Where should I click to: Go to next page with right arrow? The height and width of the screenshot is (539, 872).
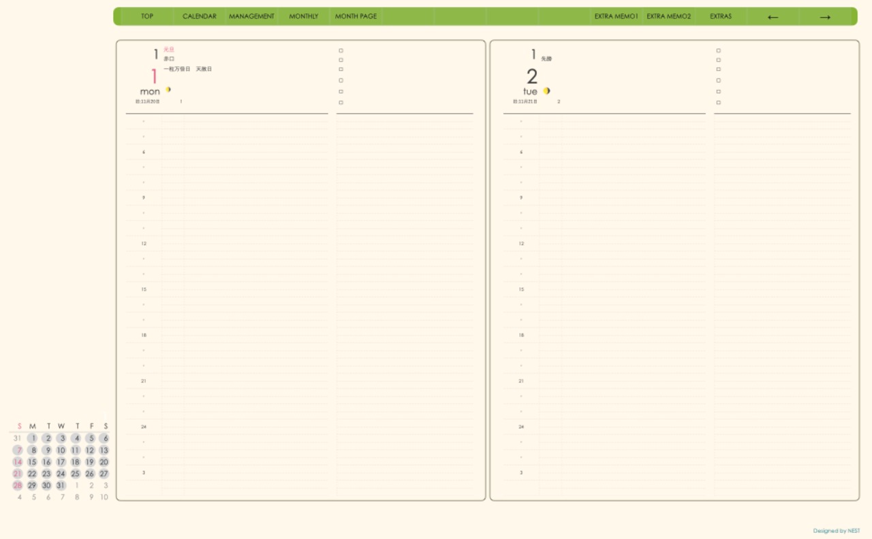(x=825, y=17)
